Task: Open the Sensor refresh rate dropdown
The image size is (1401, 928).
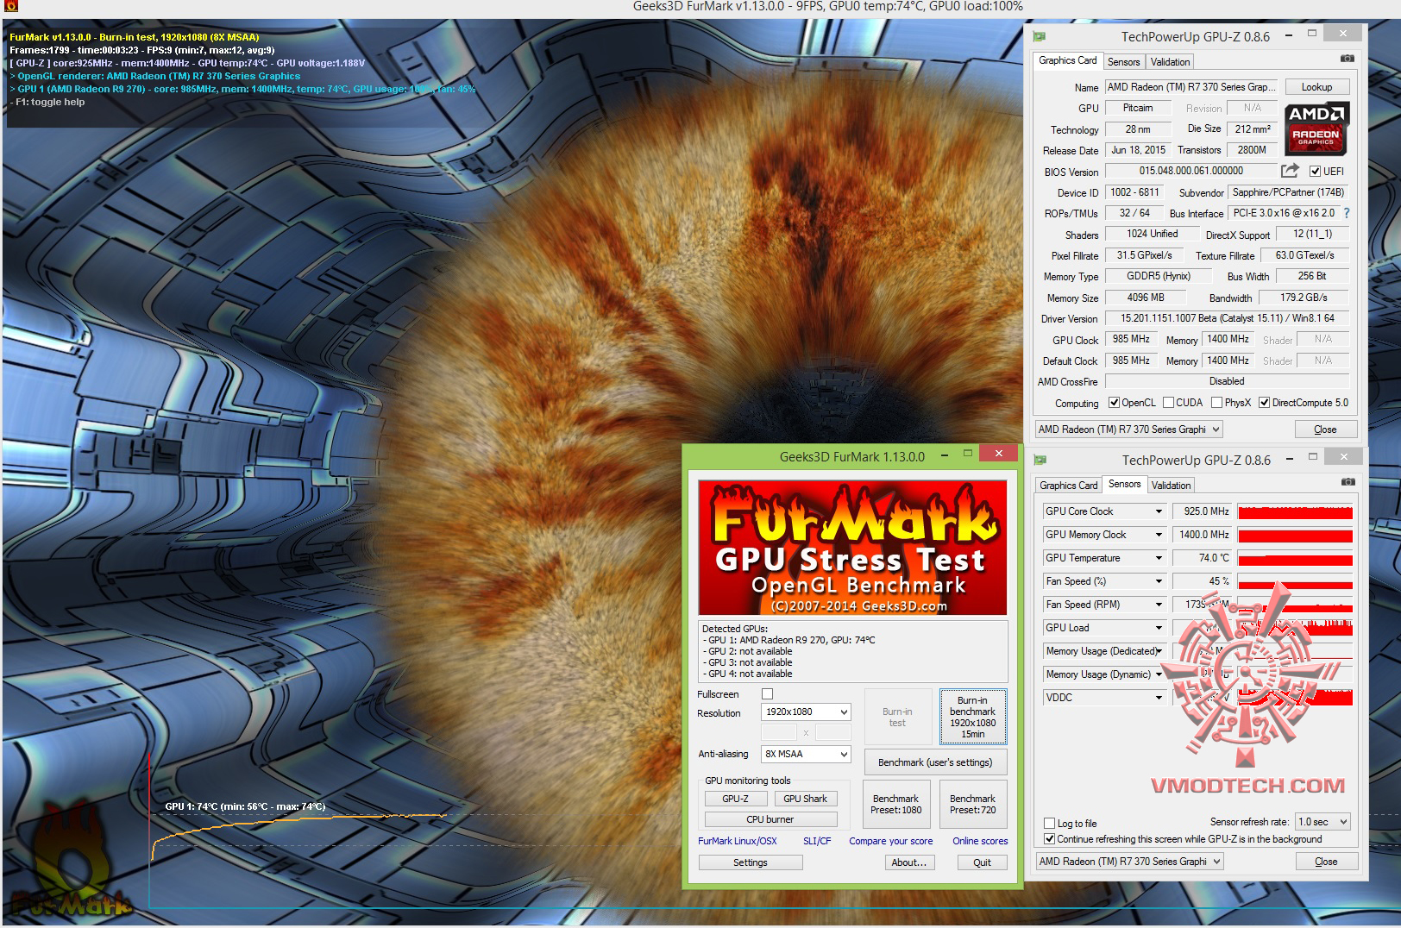Action: pyautogui.click(x=1322, y=822)
